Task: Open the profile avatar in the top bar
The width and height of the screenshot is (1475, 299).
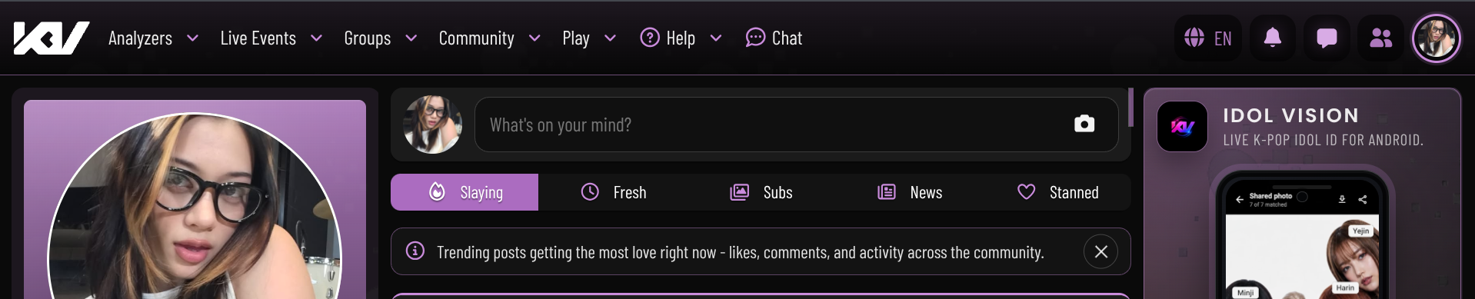Action: pos(1436,38)
